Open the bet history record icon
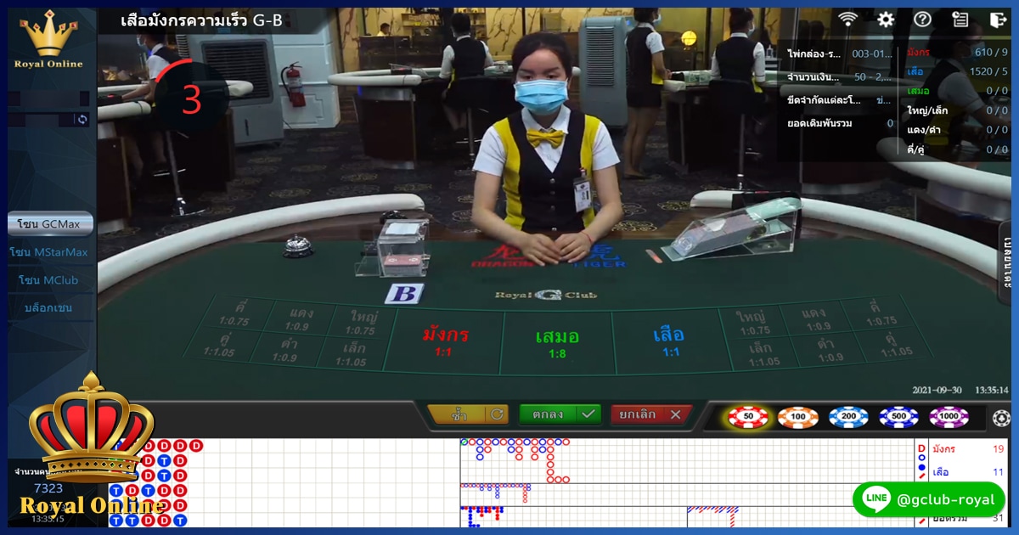The image size is (1019, 535). click(x=960, y=20)
